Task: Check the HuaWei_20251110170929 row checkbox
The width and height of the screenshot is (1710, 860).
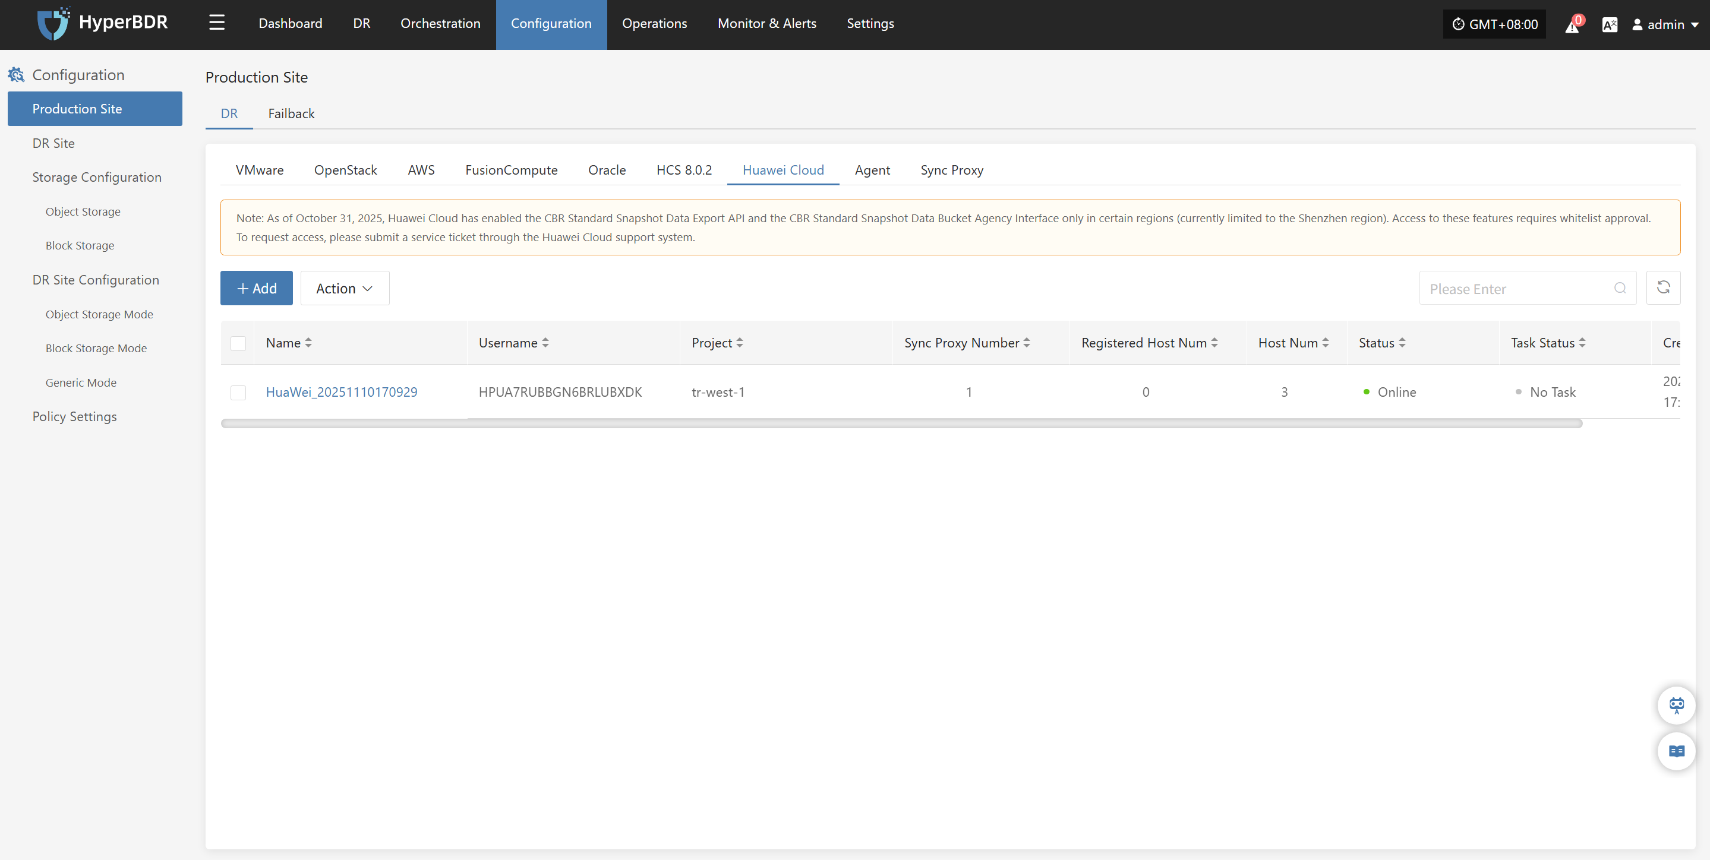Action: 238,392
